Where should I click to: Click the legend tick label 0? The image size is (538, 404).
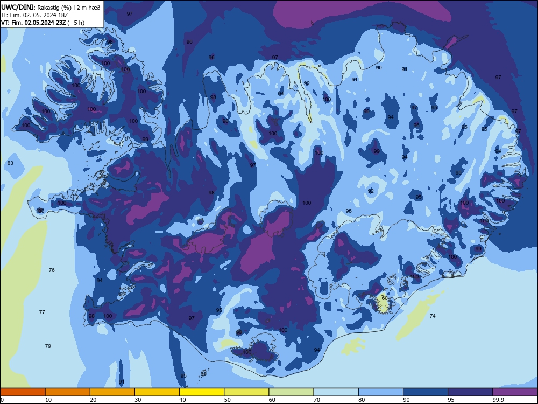click(x=2, y=400)
